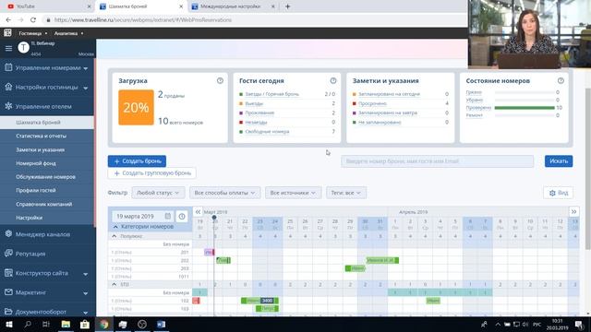Open Запланировано на завтра notes
The image size is (591, 332).
[388, 113]
